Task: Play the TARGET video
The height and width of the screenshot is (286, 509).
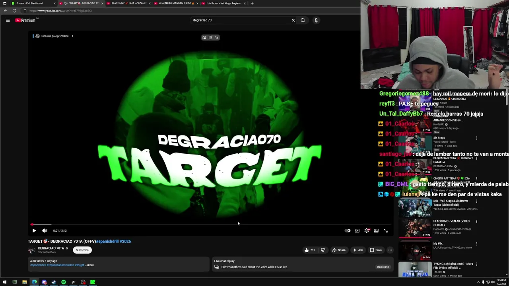Action: coord(34,230)
